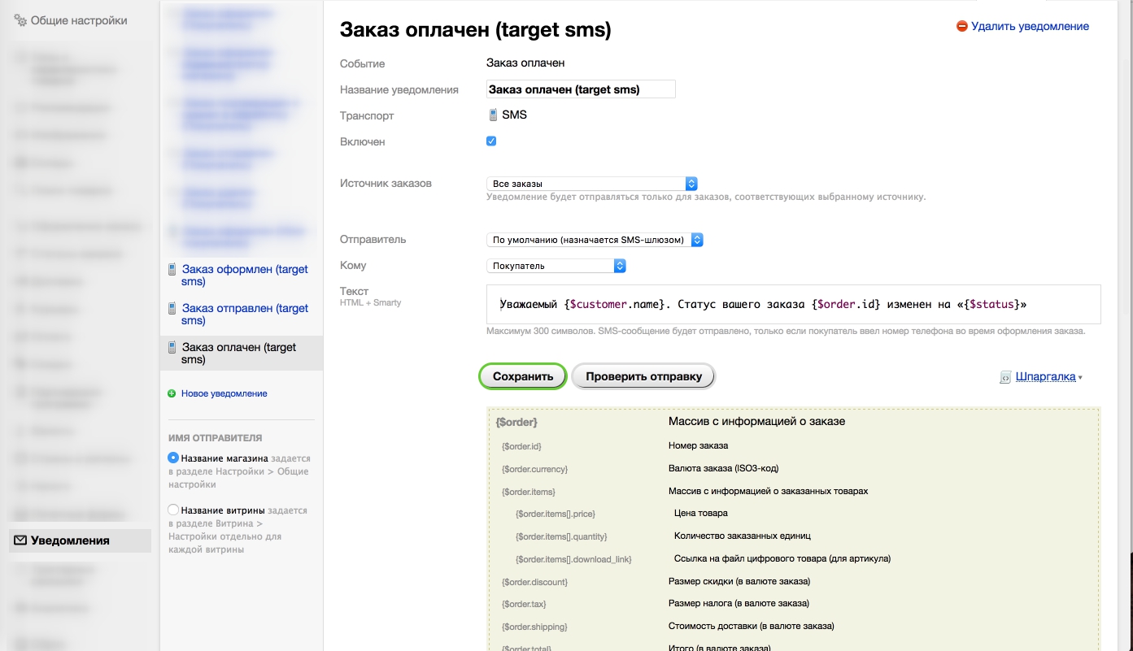Select Название витрины radio button
The image size is (1133, 651).
(172, 510)
